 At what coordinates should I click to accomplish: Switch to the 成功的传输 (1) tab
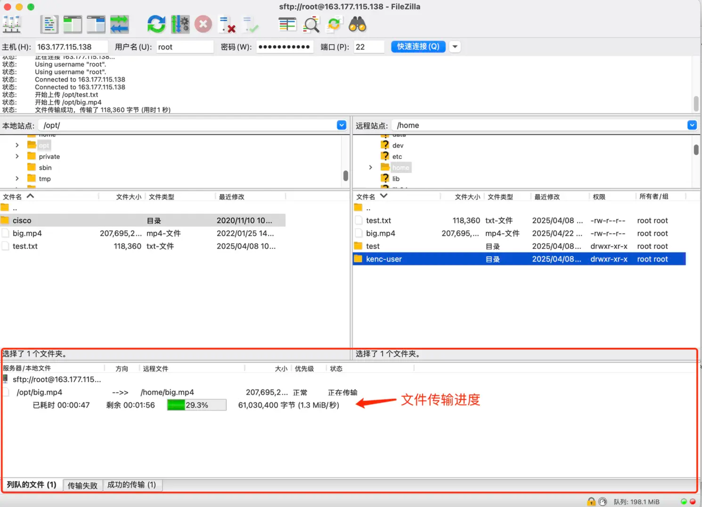[131, 485]
